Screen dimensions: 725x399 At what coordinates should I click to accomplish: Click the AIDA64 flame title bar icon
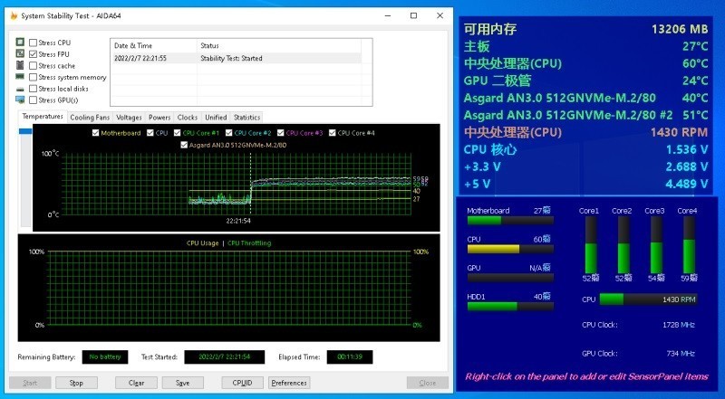[x=14, y=15]
